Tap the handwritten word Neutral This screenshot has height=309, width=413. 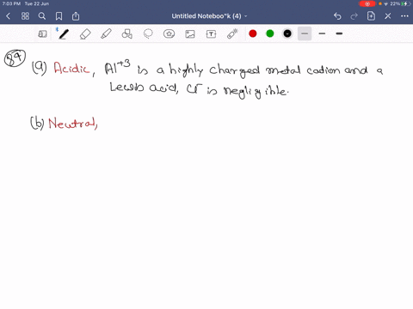[x=72, y=124]
